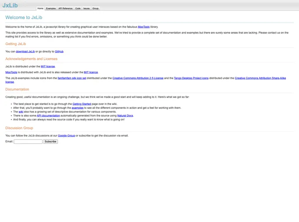Open the Getting Started wiki link
Viewport: 299px width, 222px height.
click(x=82, y=104)
